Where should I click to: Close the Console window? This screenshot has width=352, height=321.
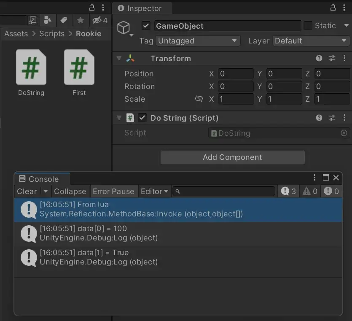(336, 178)
